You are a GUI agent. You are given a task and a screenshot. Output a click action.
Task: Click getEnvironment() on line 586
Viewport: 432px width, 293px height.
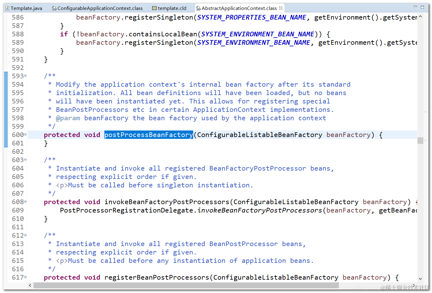(x=347, y=17)
